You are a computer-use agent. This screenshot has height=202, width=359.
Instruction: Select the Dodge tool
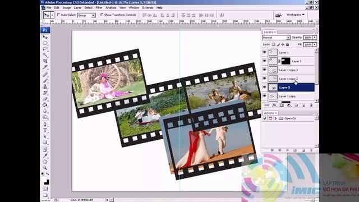45,117
